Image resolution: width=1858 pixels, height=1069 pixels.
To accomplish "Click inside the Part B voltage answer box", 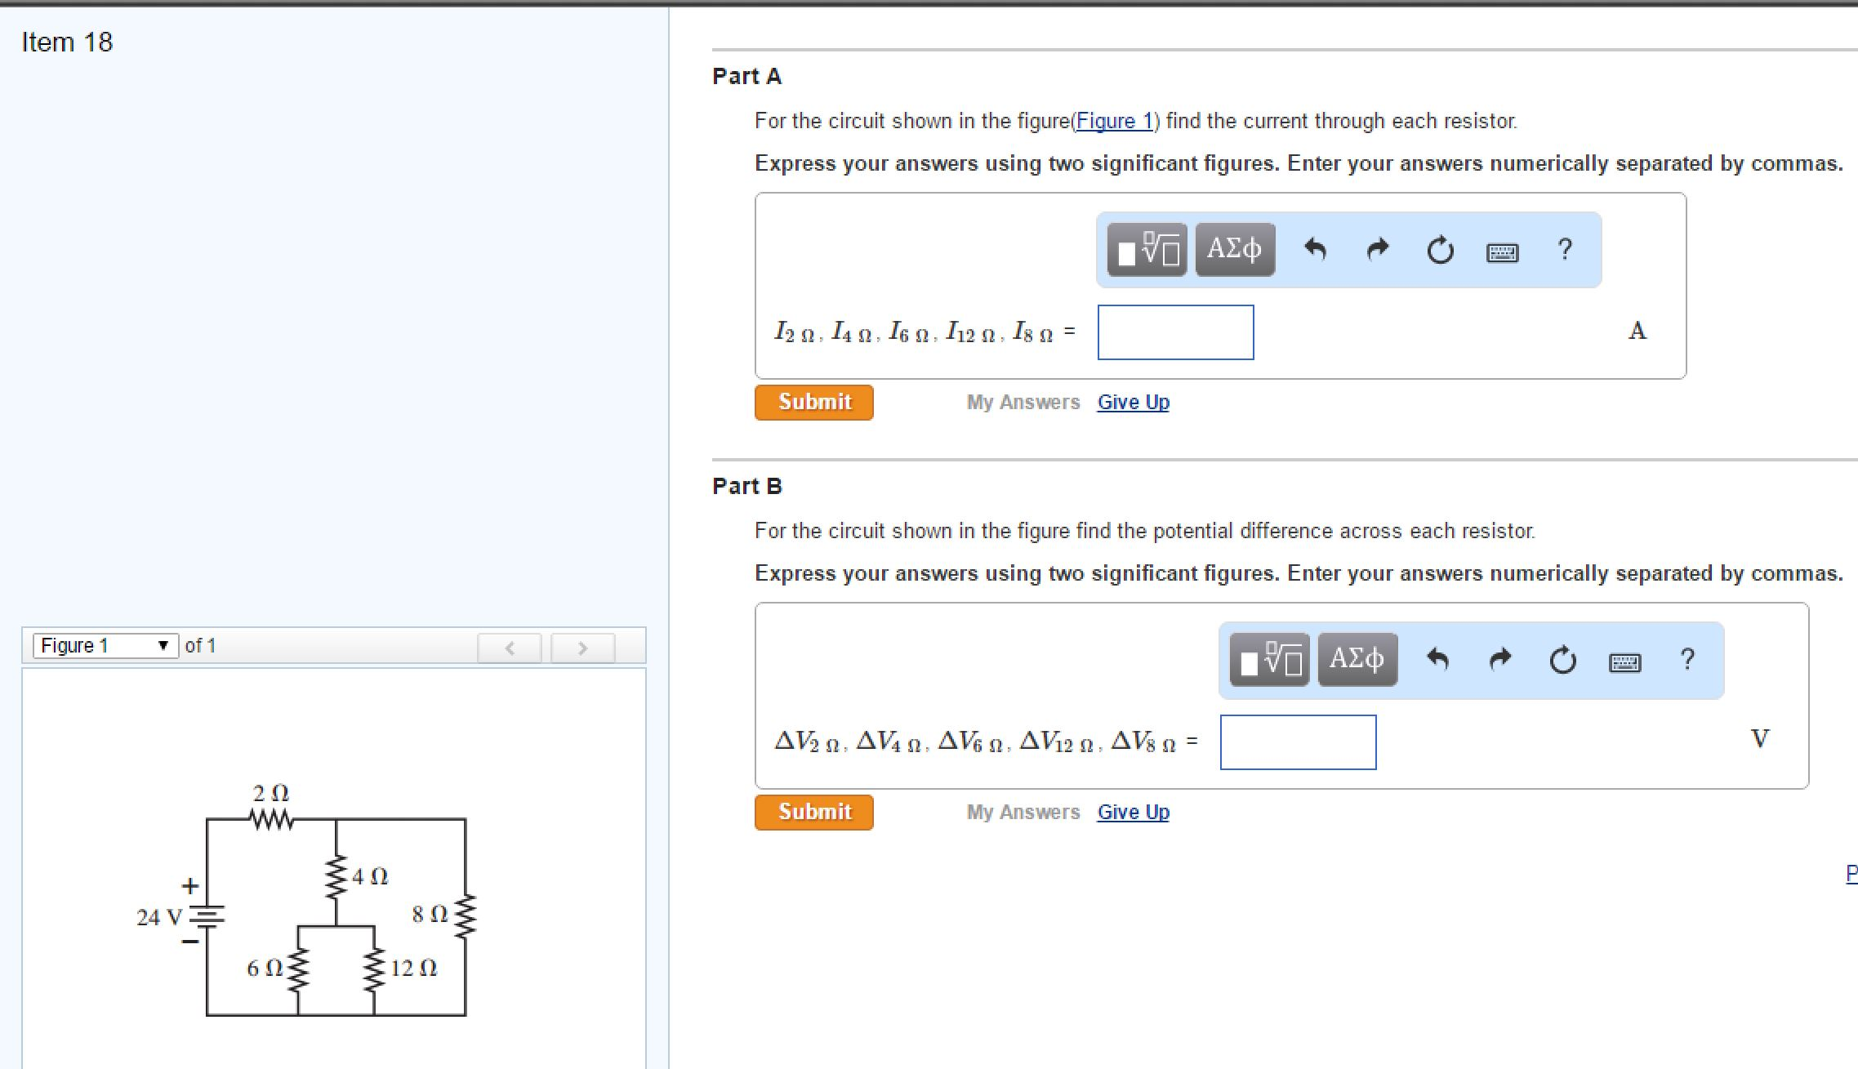I will 1298,742.
